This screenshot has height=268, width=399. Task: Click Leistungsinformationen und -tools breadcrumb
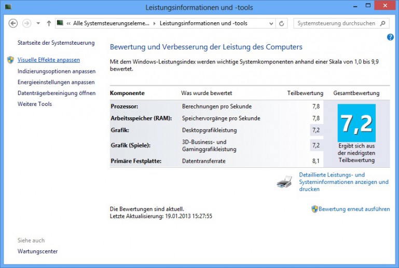pyautogui.click(x=203, y=23)
